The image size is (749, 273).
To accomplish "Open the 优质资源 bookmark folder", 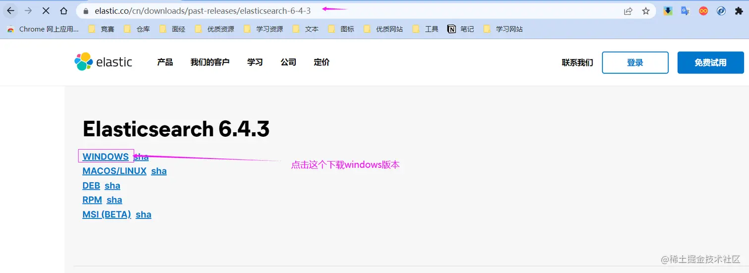I will coord(214,29).
